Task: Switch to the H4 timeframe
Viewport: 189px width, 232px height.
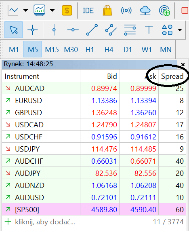Action: tap(109, 49)
